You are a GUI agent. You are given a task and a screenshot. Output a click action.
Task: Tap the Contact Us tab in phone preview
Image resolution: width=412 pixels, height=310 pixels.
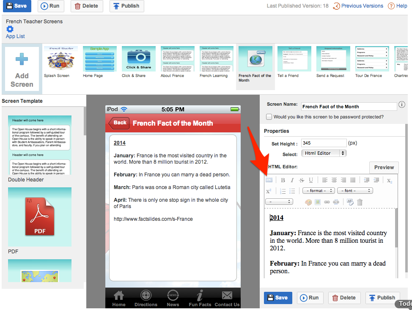(x=227, y=299)
